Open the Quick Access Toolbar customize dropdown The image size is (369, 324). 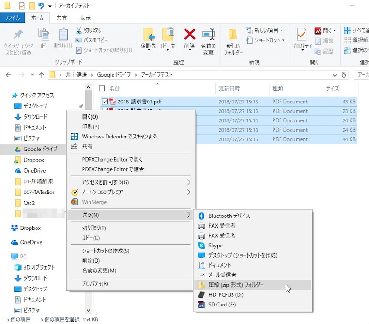(50, 6)
